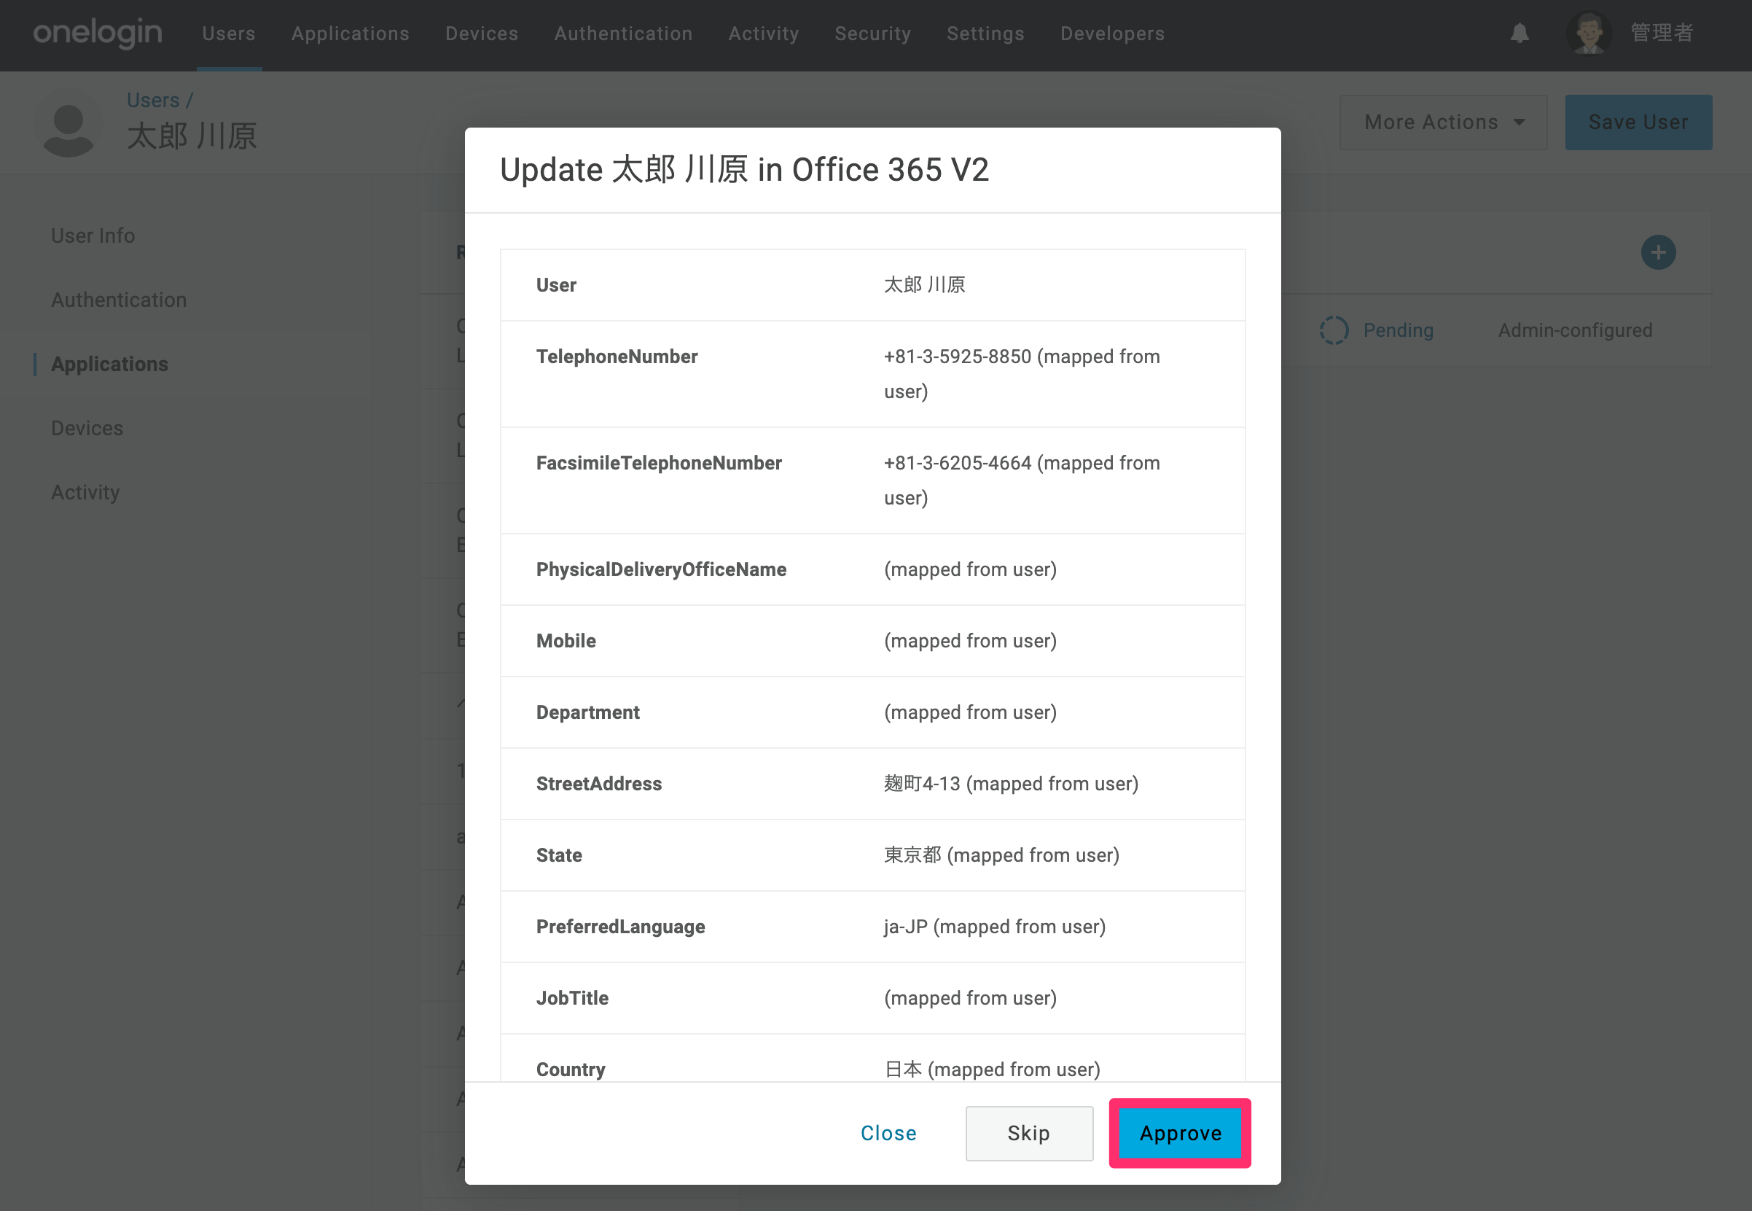Go back via Users breadcrumb link

coord(152,100)
